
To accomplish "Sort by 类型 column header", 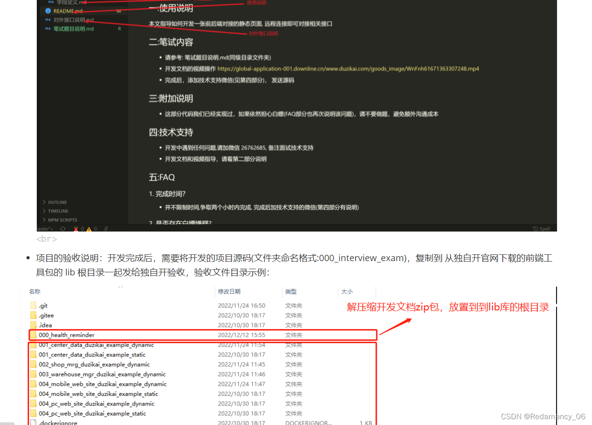I will coord(291,292).
